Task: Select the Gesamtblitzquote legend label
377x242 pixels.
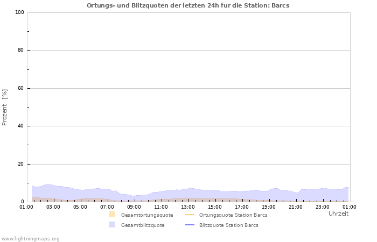Action: [x=143, y=225]
